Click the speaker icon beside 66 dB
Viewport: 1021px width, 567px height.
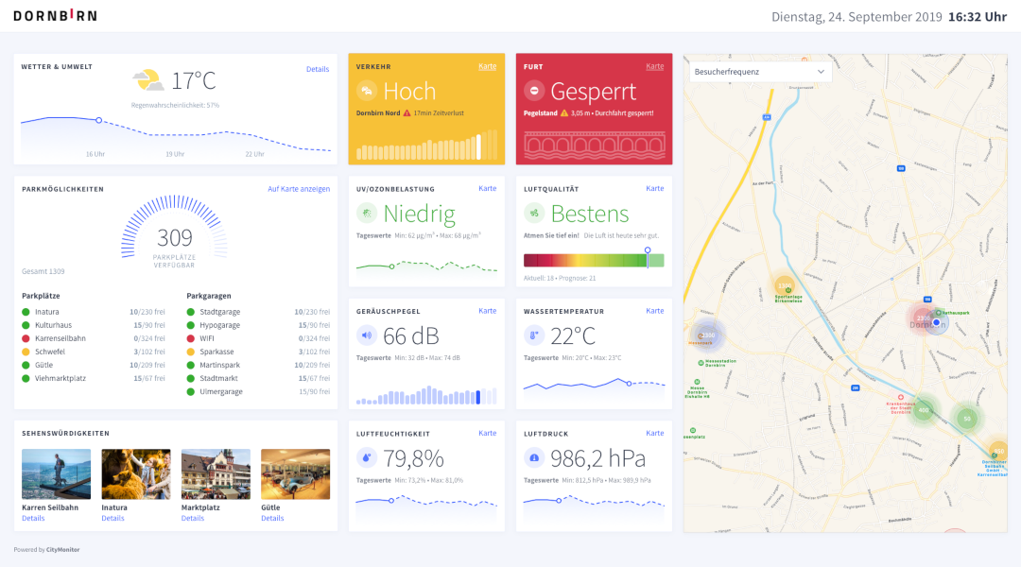click(x=367, y=335)
